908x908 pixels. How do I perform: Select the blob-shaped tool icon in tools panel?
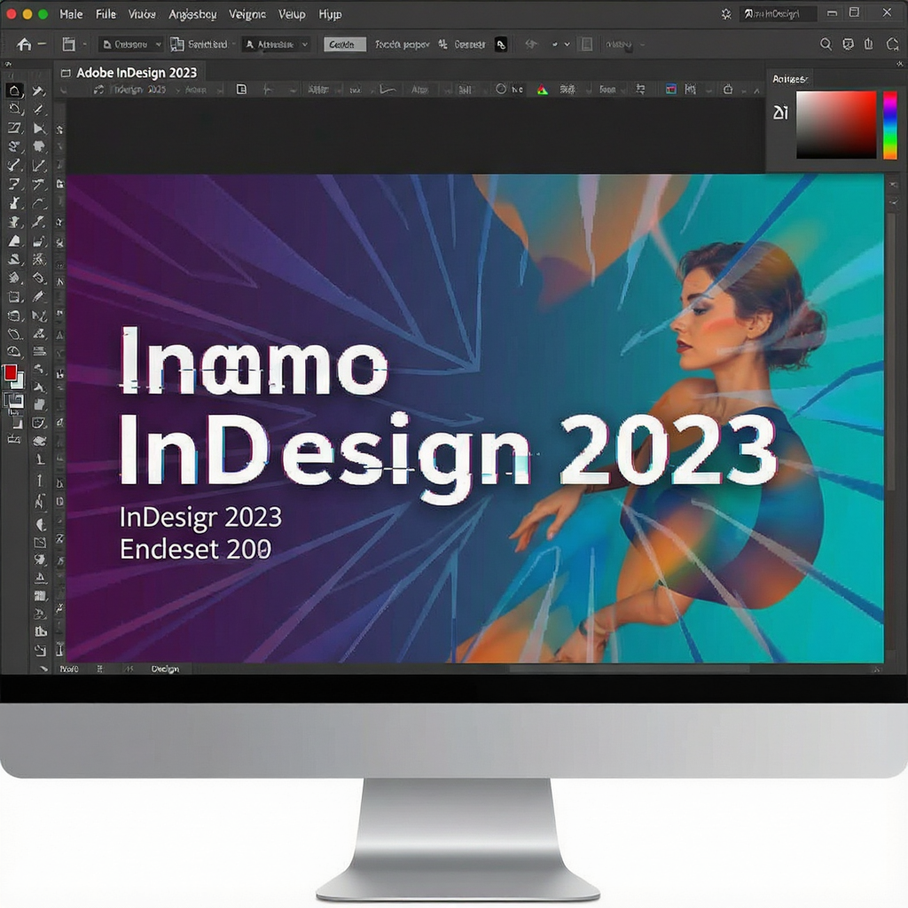point(39,147)
